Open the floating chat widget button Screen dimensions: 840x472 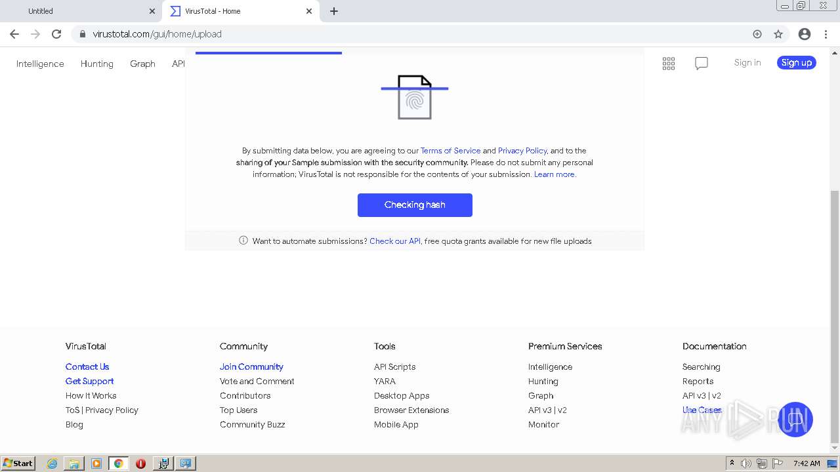(x=795, y=420)
